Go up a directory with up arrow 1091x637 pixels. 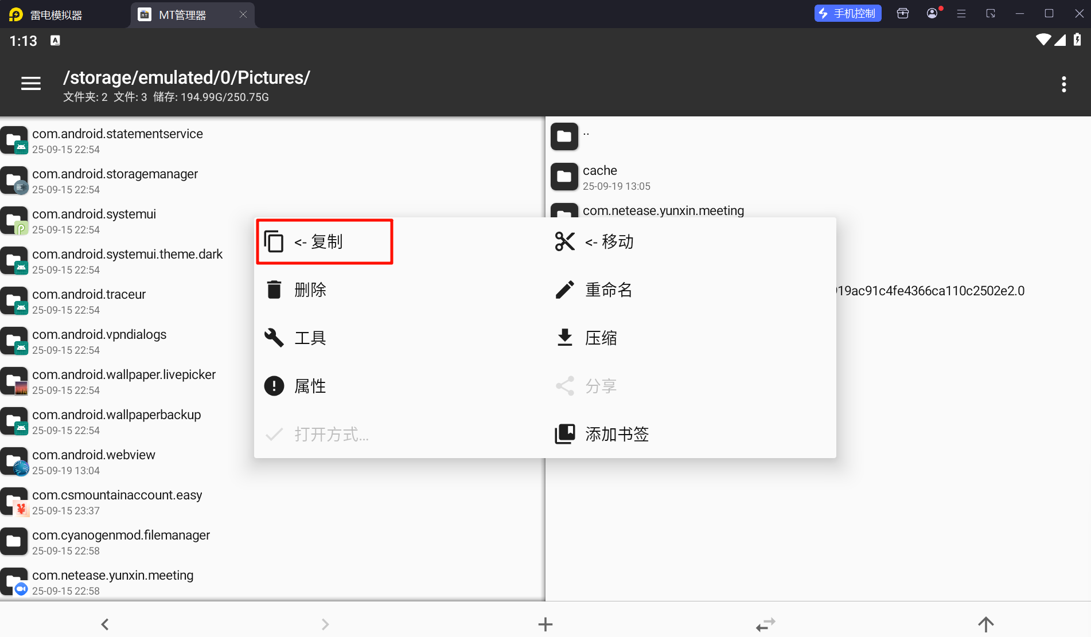click(x=985, y=624)
